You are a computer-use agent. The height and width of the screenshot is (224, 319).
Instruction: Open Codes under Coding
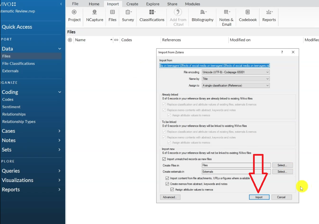8,99
